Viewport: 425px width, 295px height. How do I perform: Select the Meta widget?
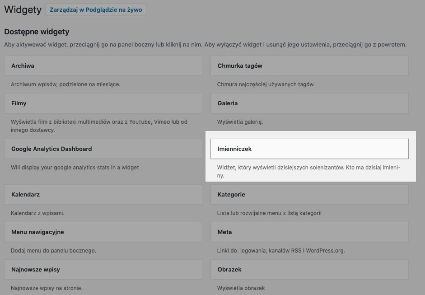click(309, 232)
